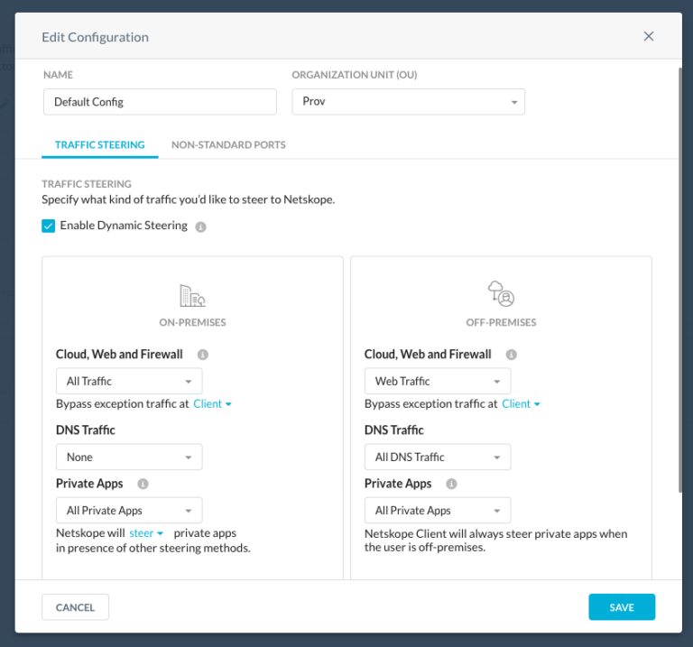Open On-Premises All Traffic dropdown
Image resolution: width=693 pixels, height=647 pixels.
coord(129,381)
